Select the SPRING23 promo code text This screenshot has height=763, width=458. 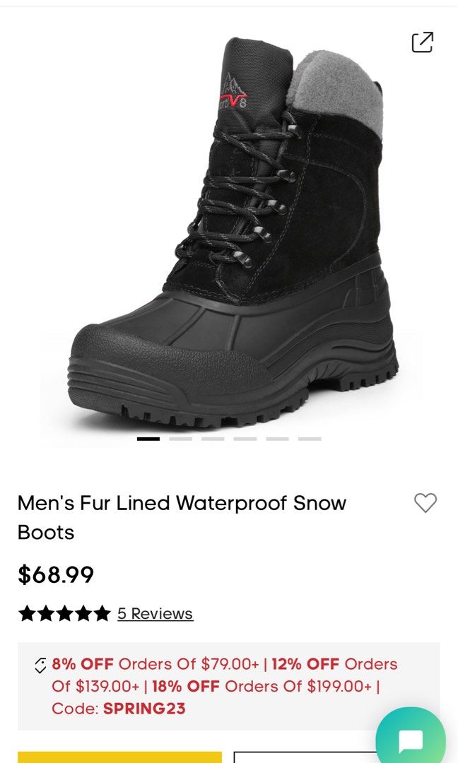click(x=144, y=709)
